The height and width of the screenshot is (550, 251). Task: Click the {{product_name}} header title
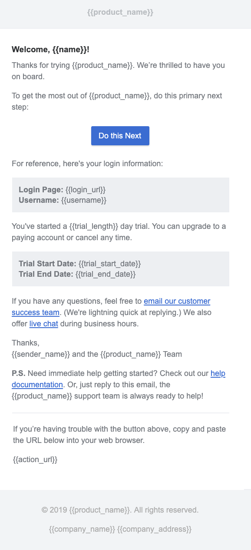tap(120, 13)
